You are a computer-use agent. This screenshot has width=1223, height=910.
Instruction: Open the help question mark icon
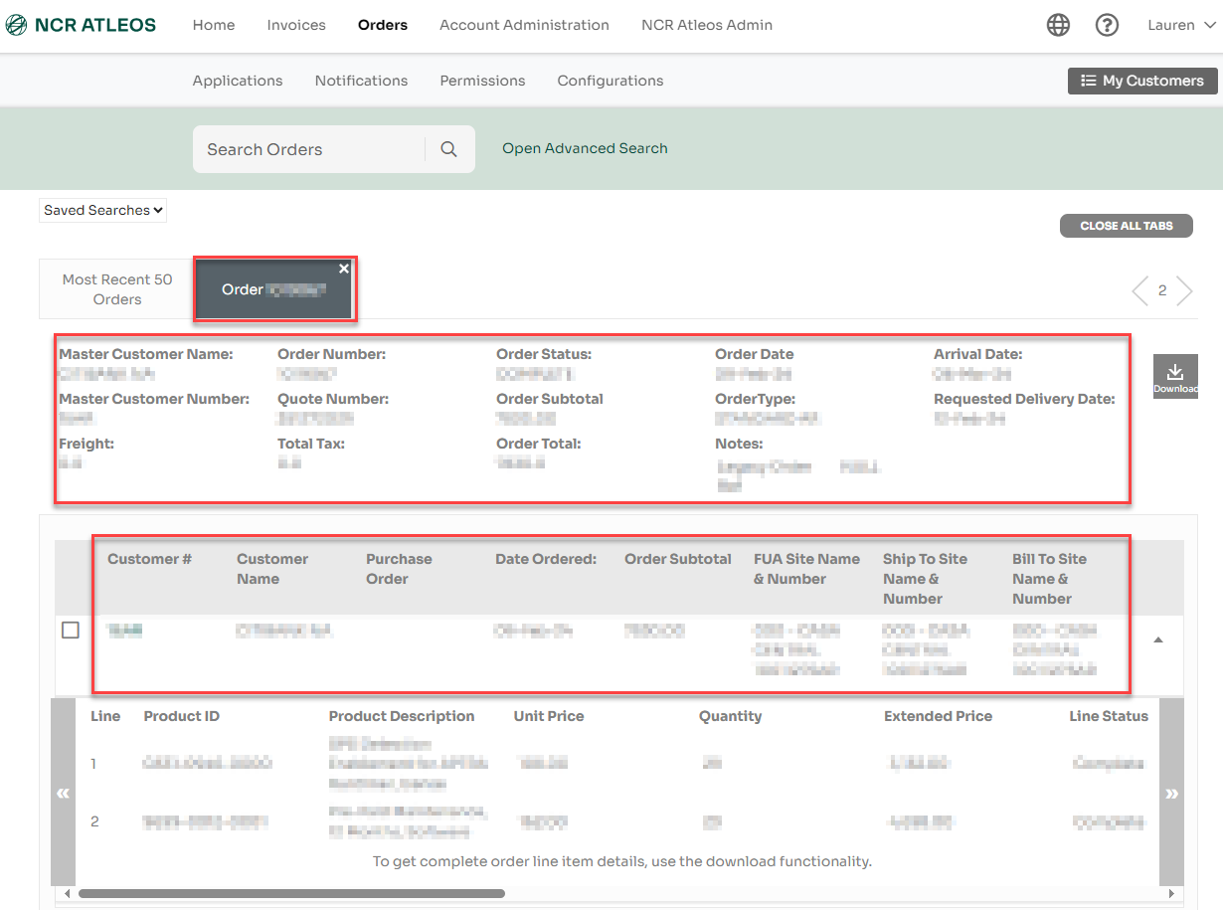click(x=1107, y=26)
